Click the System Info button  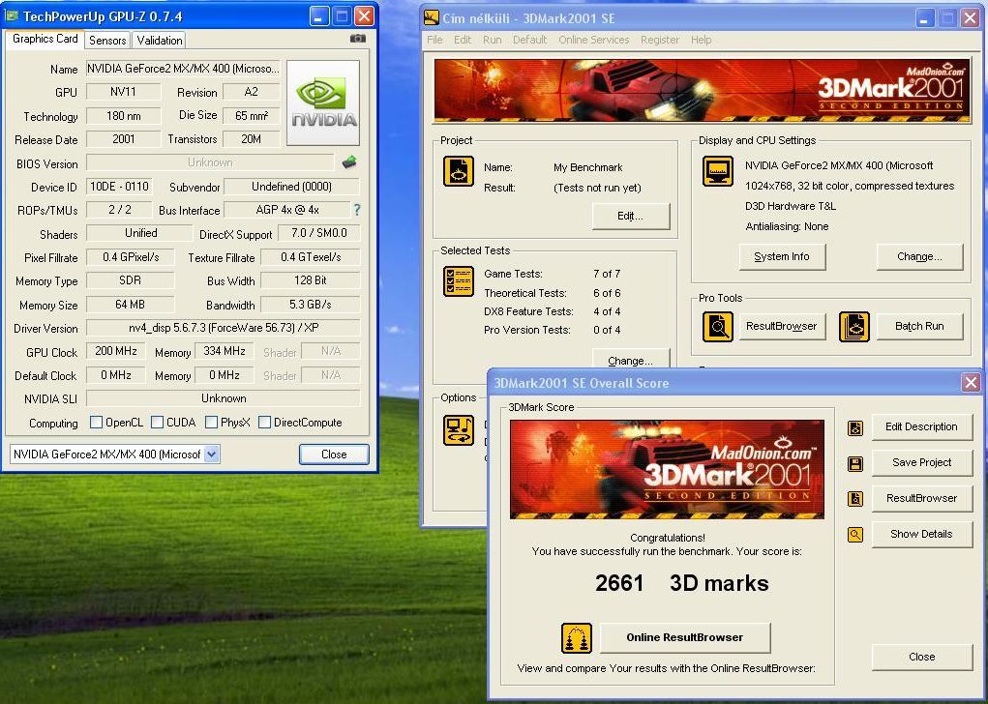click(x=781, y=257)
